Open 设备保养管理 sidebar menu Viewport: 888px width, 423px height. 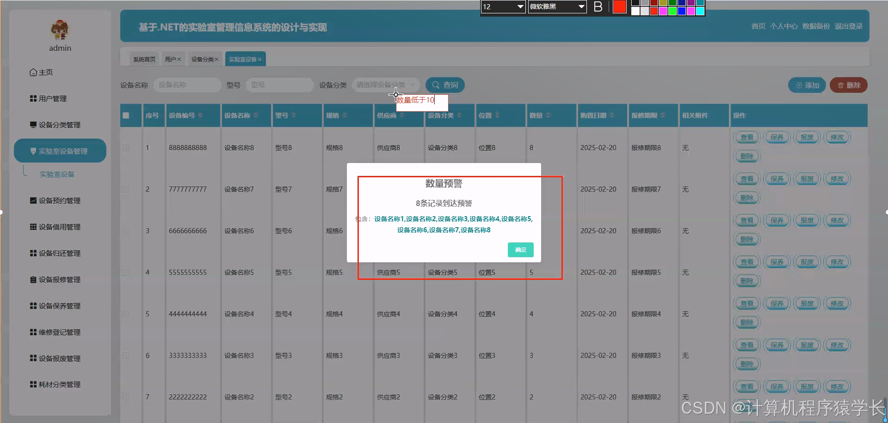coord(55,306)
